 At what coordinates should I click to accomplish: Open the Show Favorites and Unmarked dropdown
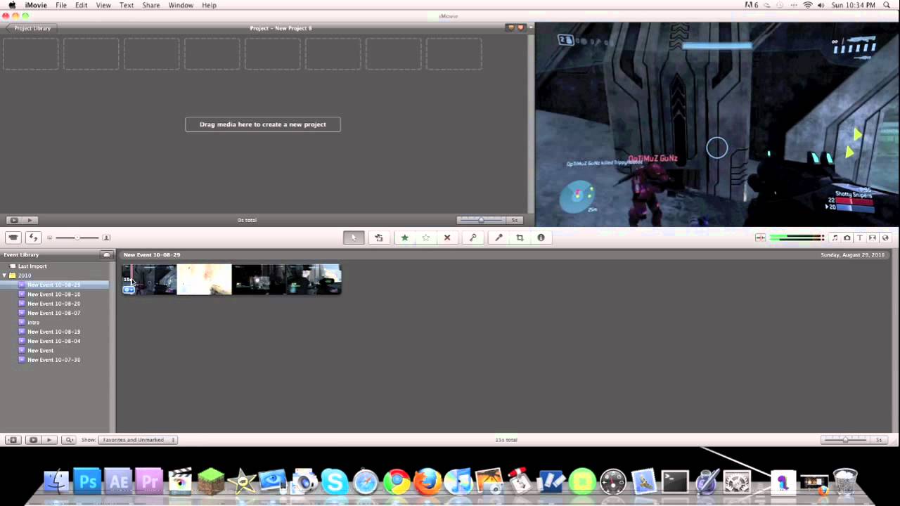138,440
